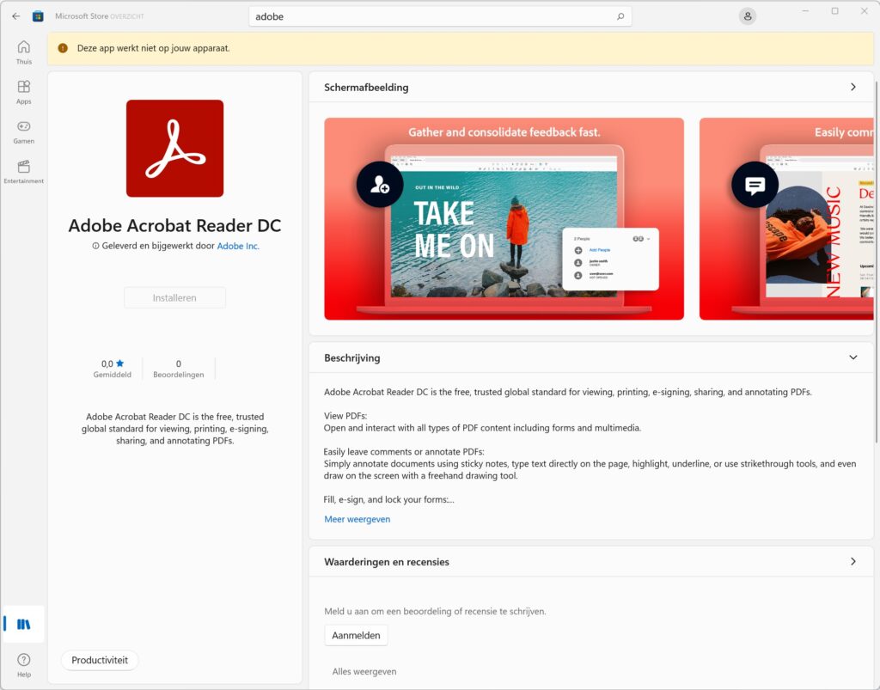Click the Installeren button
The height and width of the screenshot is (690, 880).
pos(174,298)
